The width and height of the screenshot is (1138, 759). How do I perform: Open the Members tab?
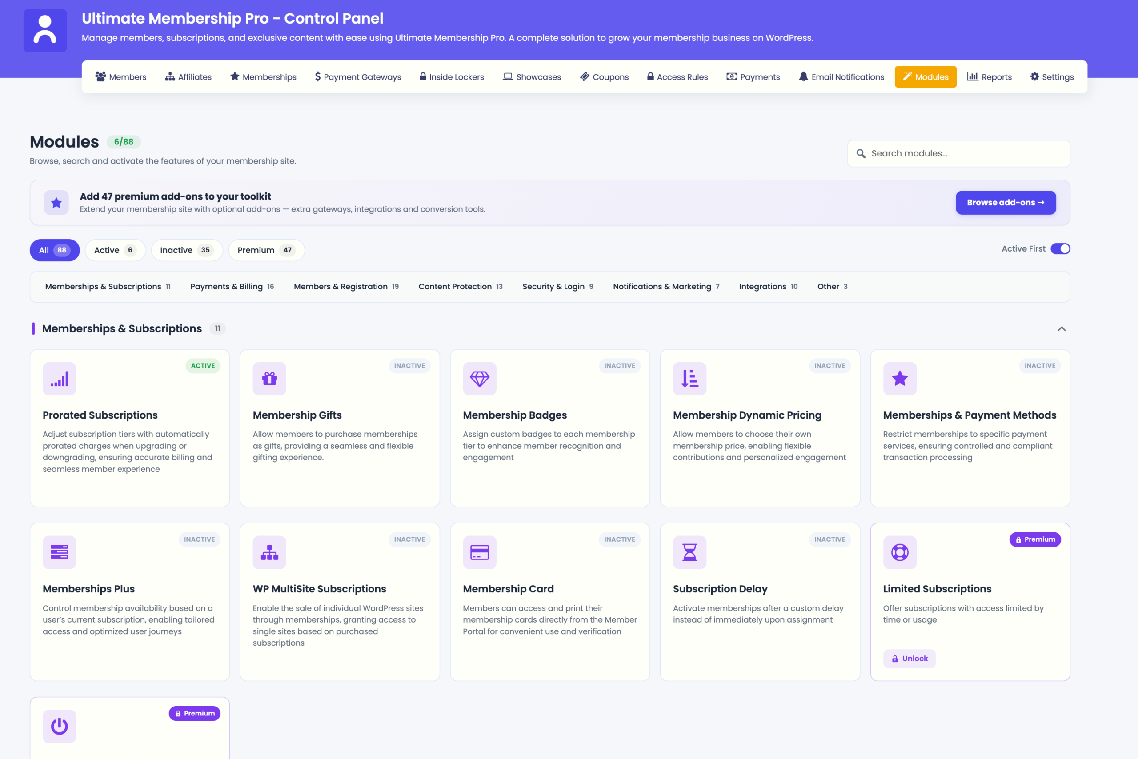pyautogui.click(x=121, y=76)
